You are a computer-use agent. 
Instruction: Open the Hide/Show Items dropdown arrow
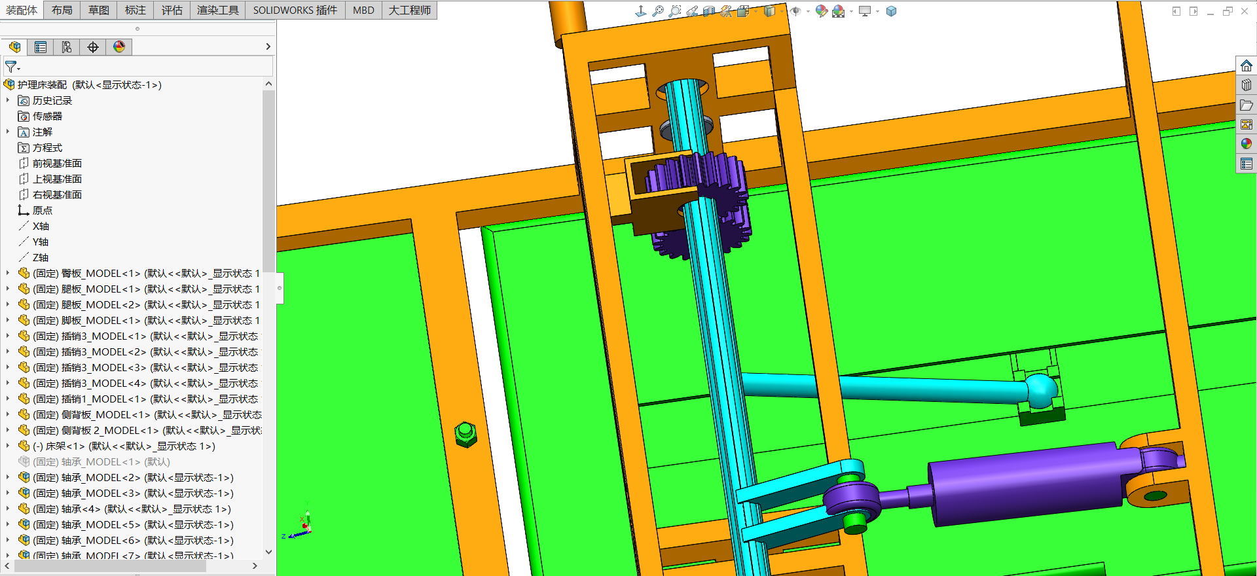[808, 11]
